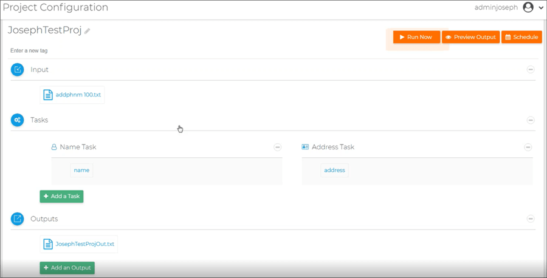
Task: Click the blue Input section icon
Action: (18, 70)
